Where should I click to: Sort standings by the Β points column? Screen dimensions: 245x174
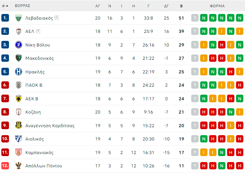(181, 6)
